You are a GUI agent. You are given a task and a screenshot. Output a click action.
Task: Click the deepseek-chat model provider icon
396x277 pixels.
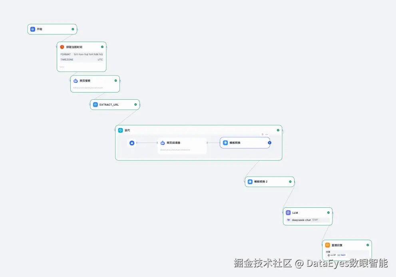click(289, 220)
